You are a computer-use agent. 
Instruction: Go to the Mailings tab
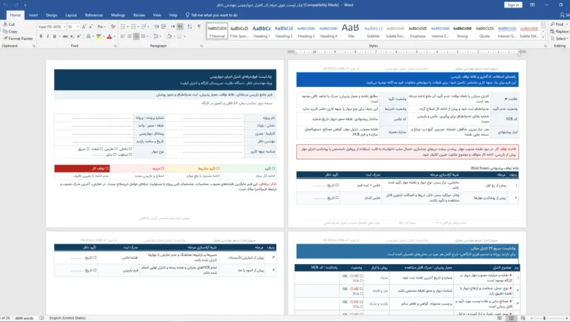pyautogui.click(x=118, y=15)
